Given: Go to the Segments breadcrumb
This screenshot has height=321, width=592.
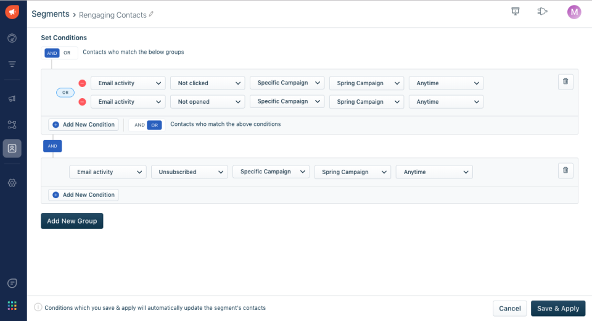Looking at the screenshot, I should [x=51, y=14].
